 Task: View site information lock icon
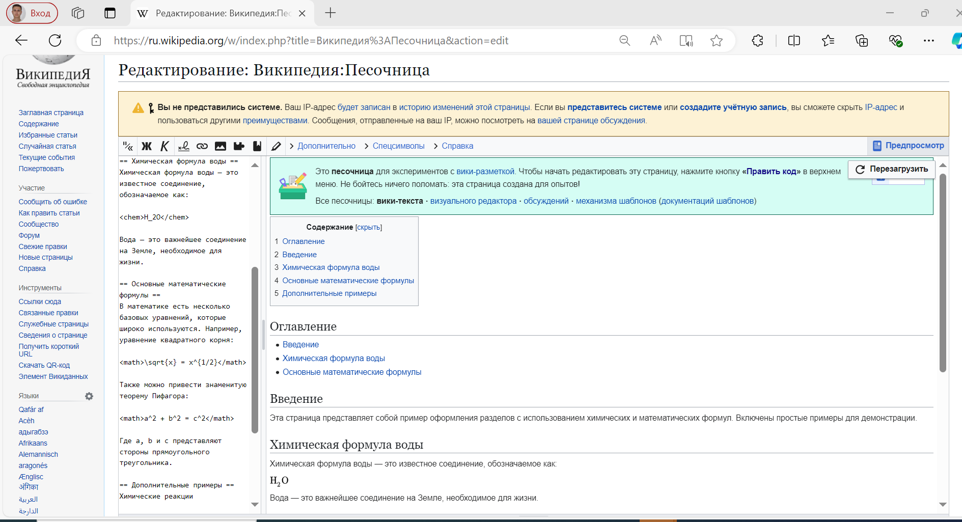click(x=96, y=41)
